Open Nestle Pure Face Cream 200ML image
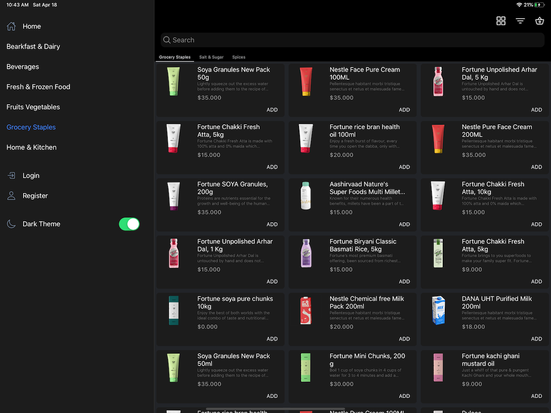This screenshot has width=551, height=413. (x=438, y=138)
